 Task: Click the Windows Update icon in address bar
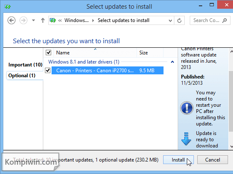coord(53,20)
